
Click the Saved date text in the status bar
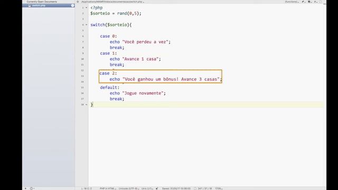click(176, 188)
